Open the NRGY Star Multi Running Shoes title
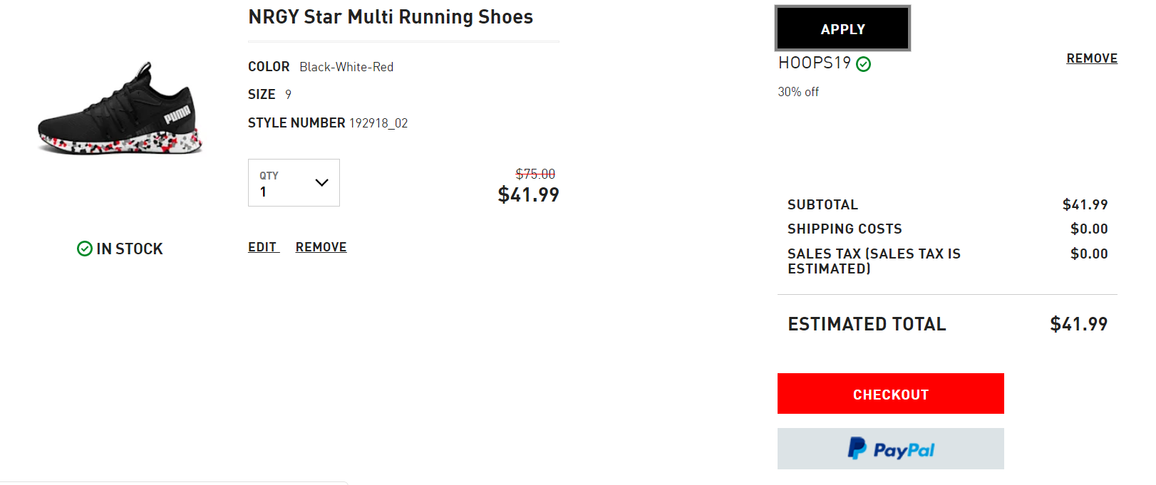 pos(391,17)
